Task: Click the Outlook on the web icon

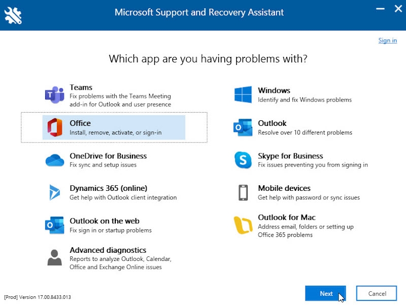Action: point(55,225)
